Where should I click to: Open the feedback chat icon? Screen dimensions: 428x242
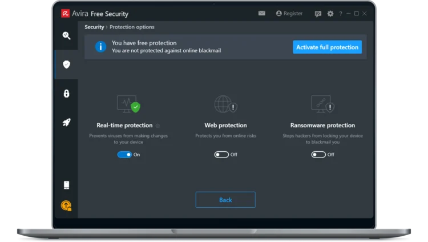pyautogui.click(x=318, y=14)
